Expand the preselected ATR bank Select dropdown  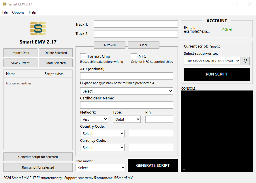pos(127,91)
